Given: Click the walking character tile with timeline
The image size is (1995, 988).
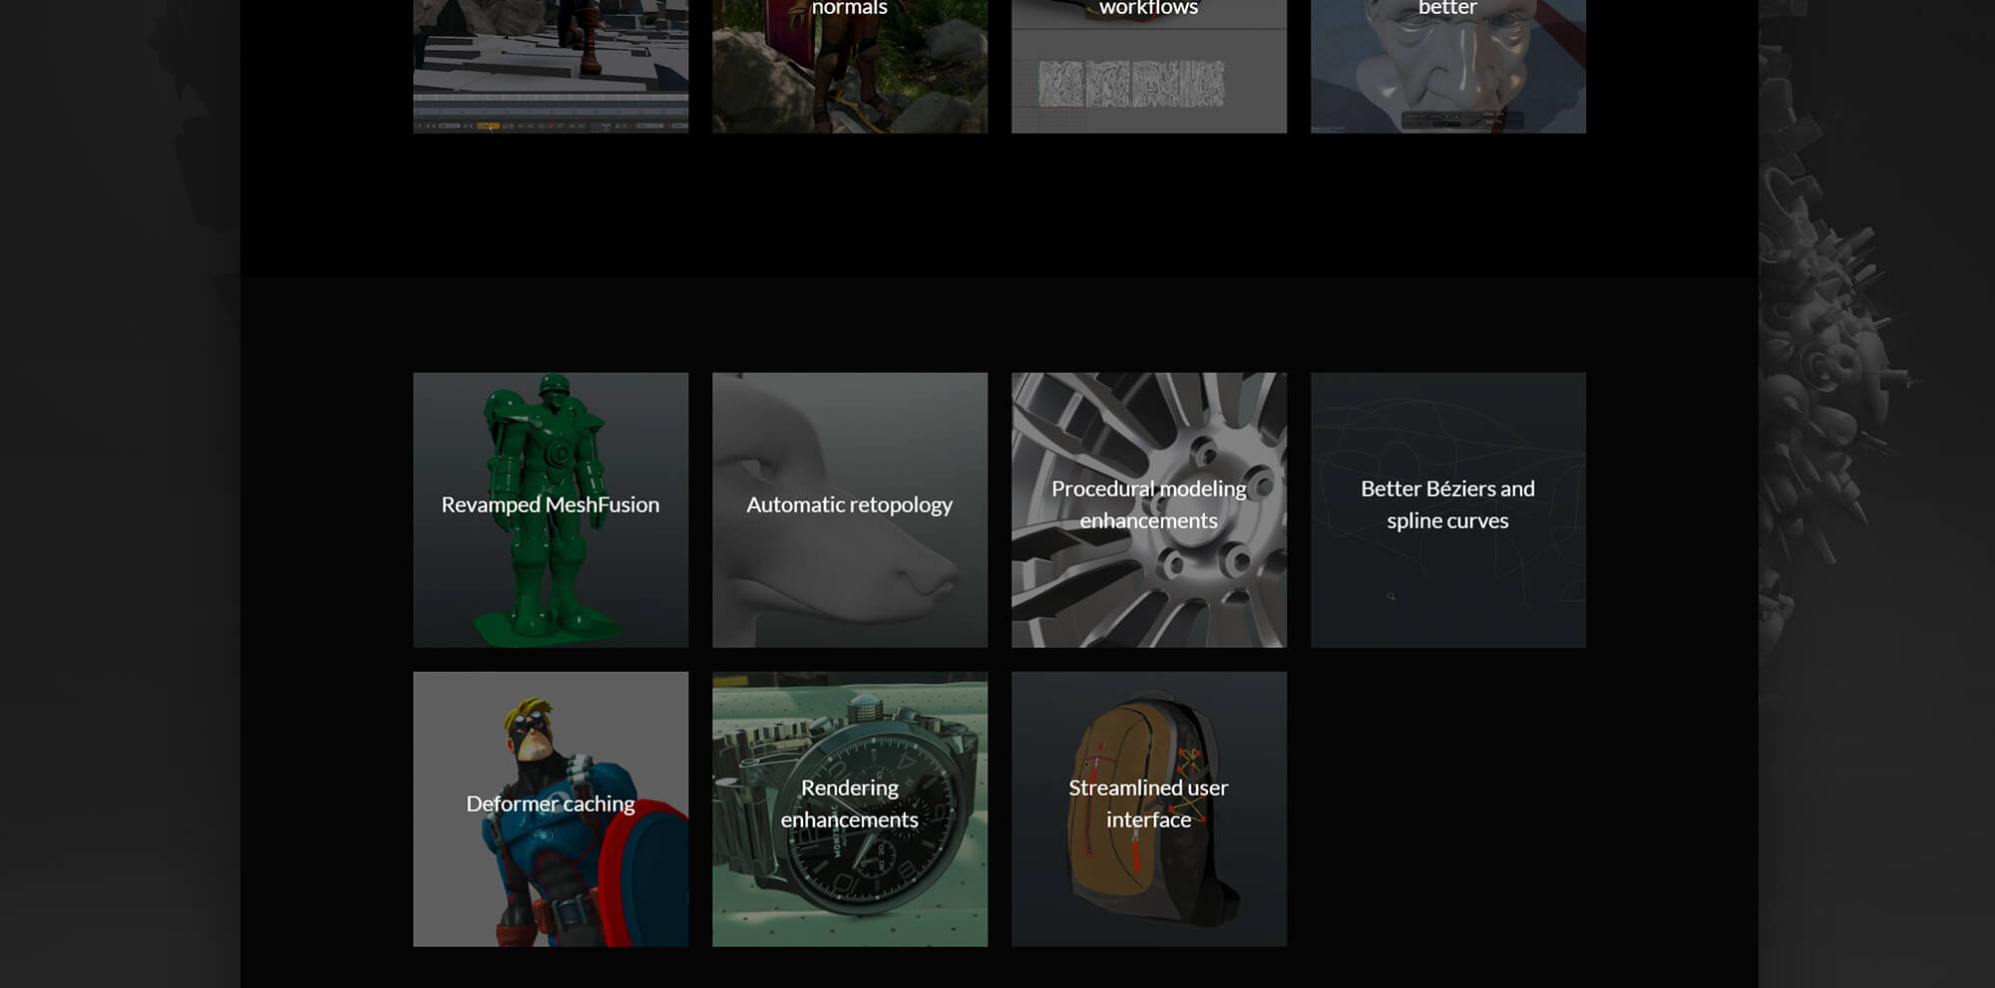Looking at the screenshot, I should pyautogui.click(x=551, y=60).
